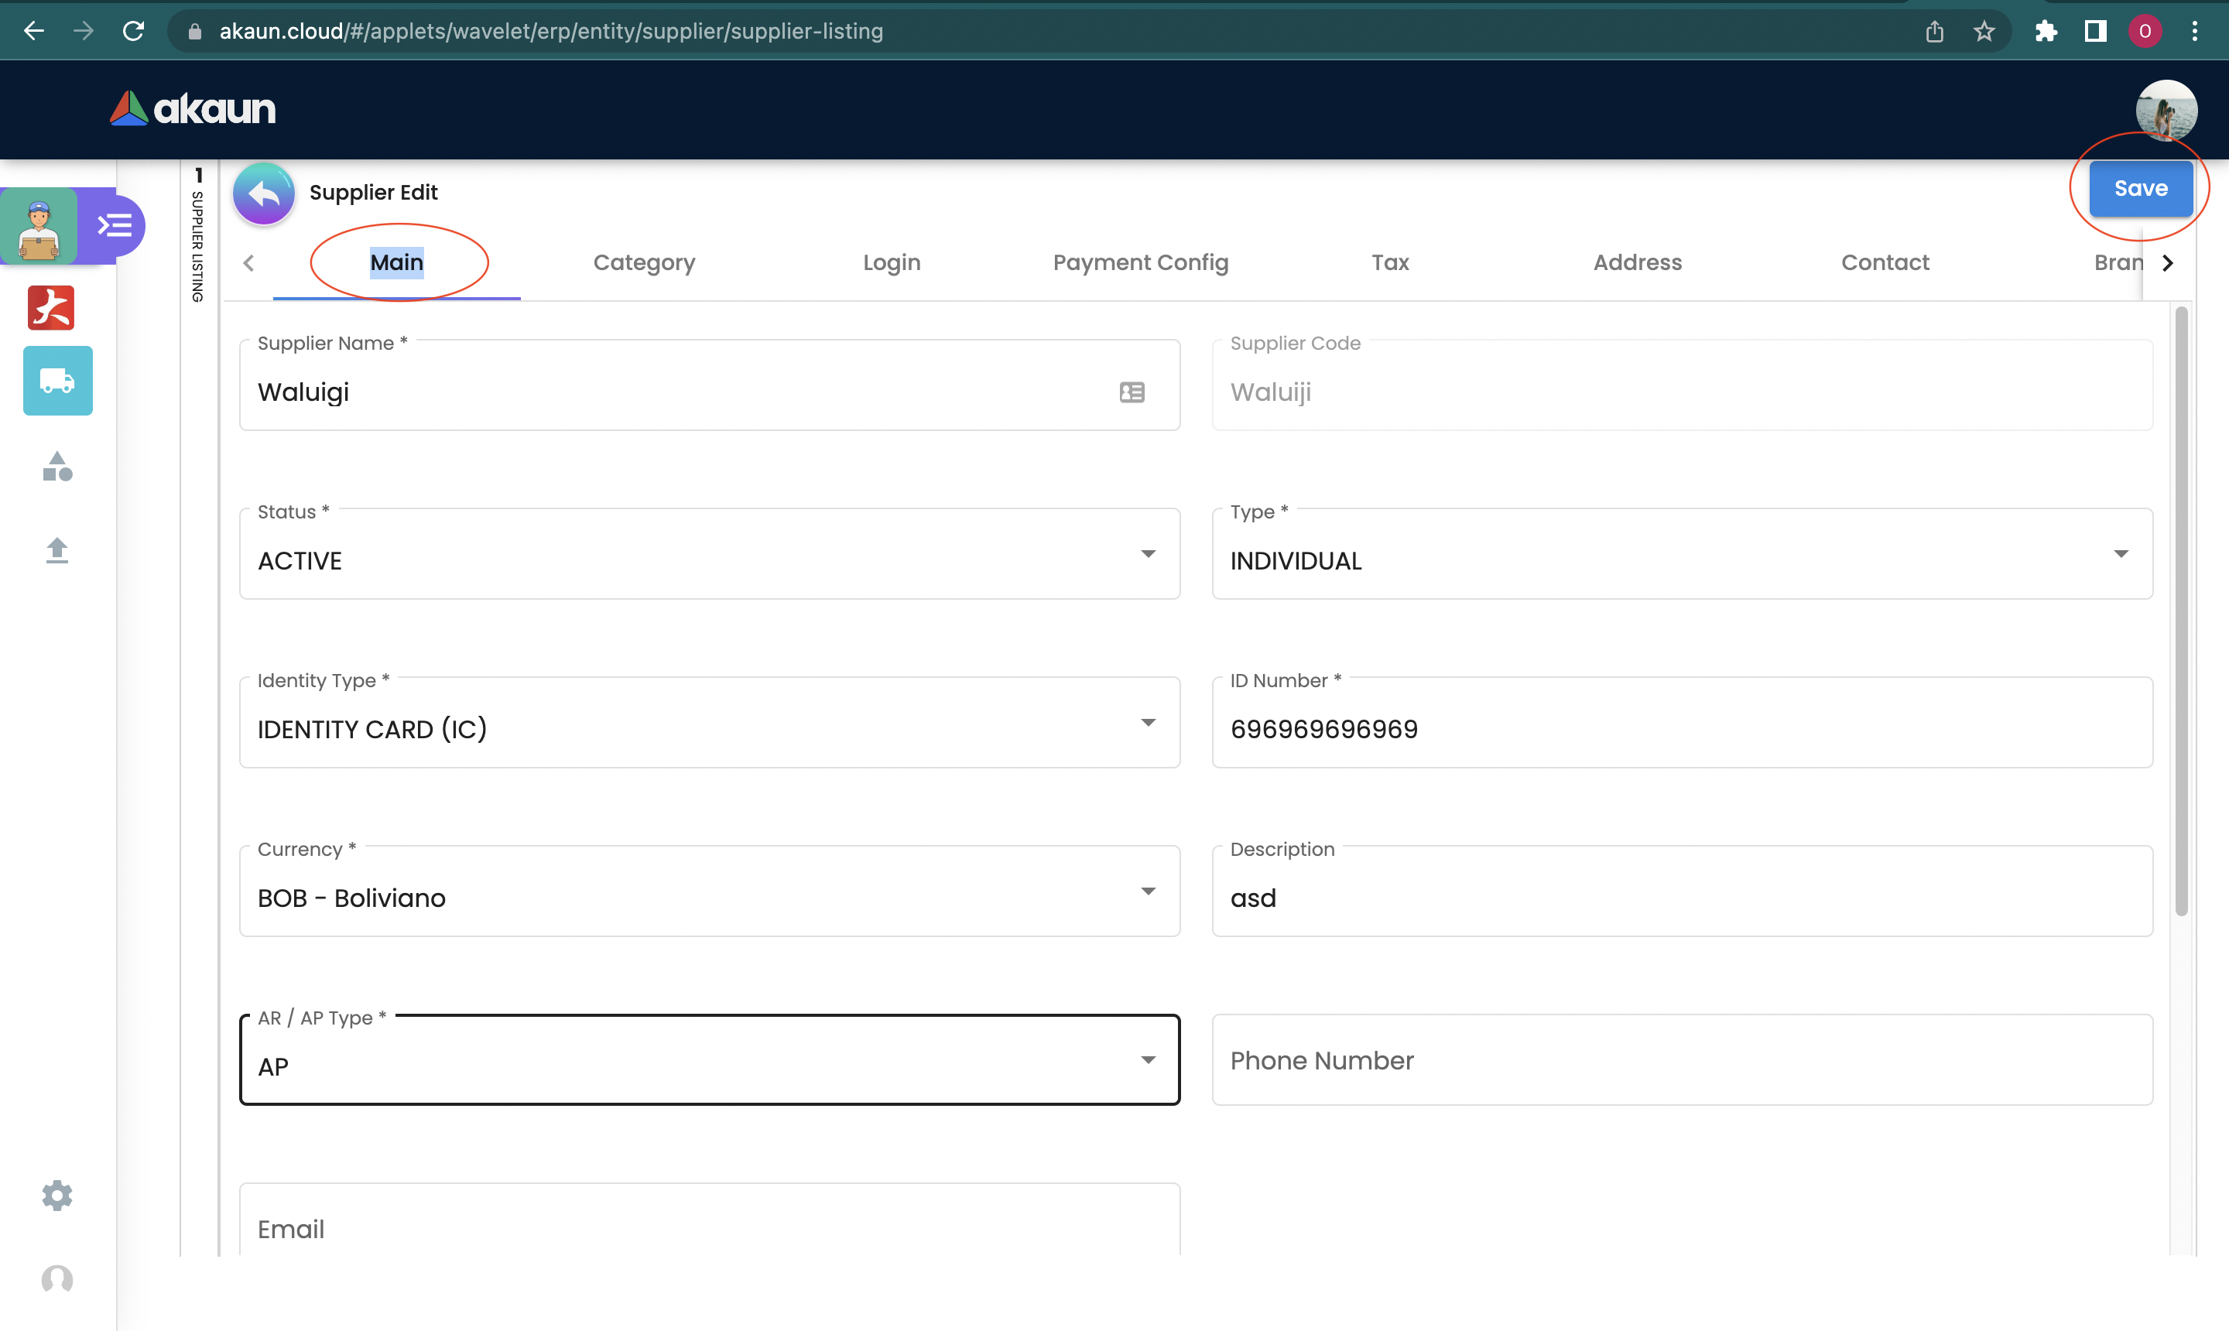Toggle the purple sidebar menu icon
This screenshot has width=2229, height=1331.
[x=115, y=226]
